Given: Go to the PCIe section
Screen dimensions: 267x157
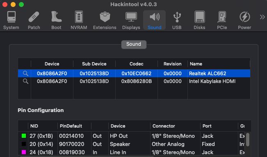Looking at the screenshot, I should pos(222,20).
